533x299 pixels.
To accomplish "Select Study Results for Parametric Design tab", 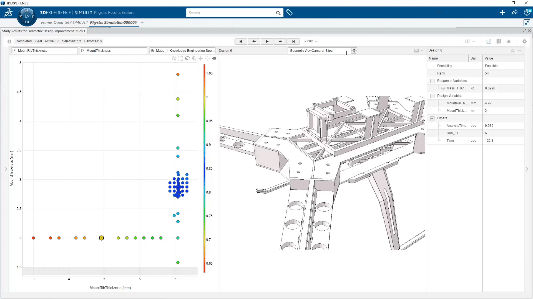I will [x=44, y=31].
